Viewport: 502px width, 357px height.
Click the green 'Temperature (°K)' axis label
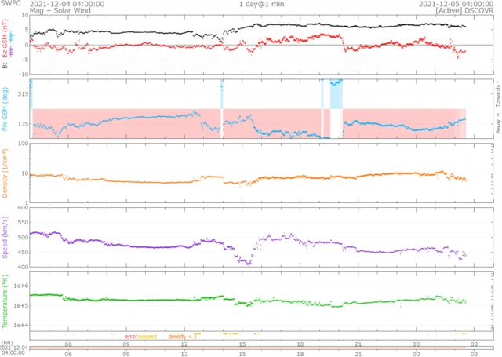5,300
